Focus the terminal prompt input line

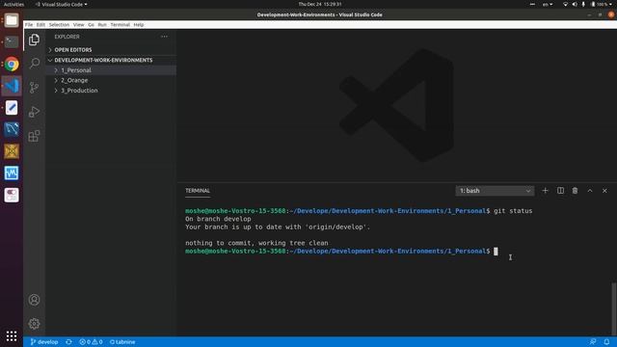(341, 251)
